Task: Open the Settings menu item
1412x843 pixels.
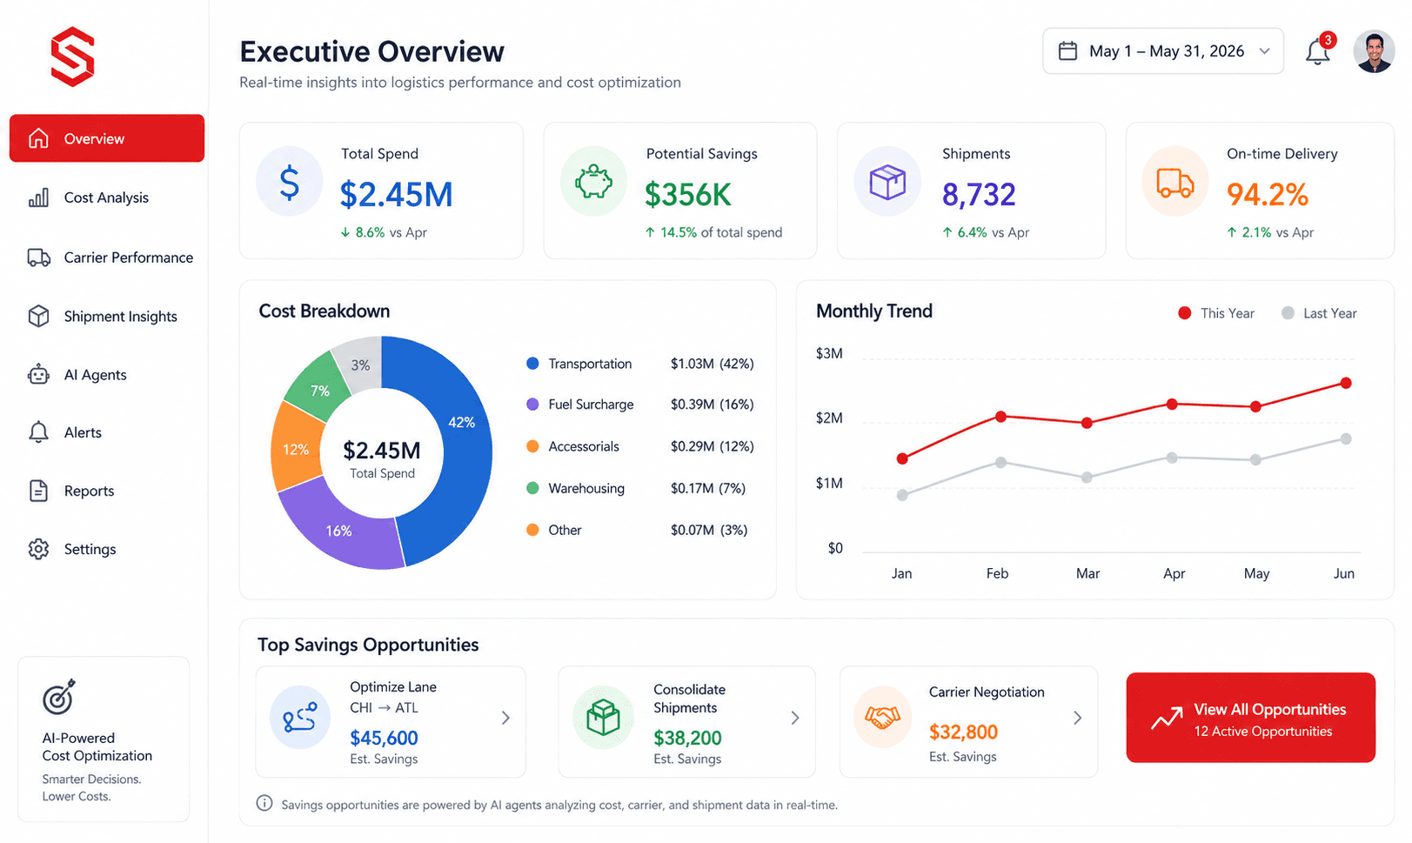Action: coord(107,549)
